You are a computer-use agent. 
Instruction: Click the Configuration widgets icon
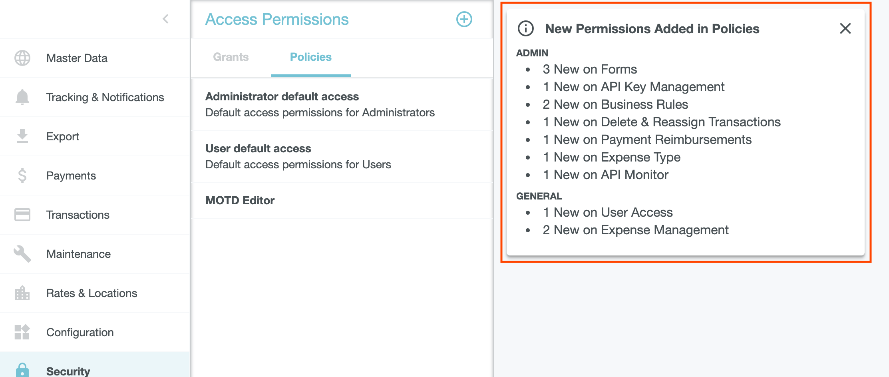(22, 332)
